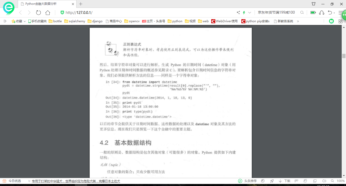This screenshot has height=186, width=346.
Task: Click the 360 browser logo icon
Action: click(x=9, y=8)
